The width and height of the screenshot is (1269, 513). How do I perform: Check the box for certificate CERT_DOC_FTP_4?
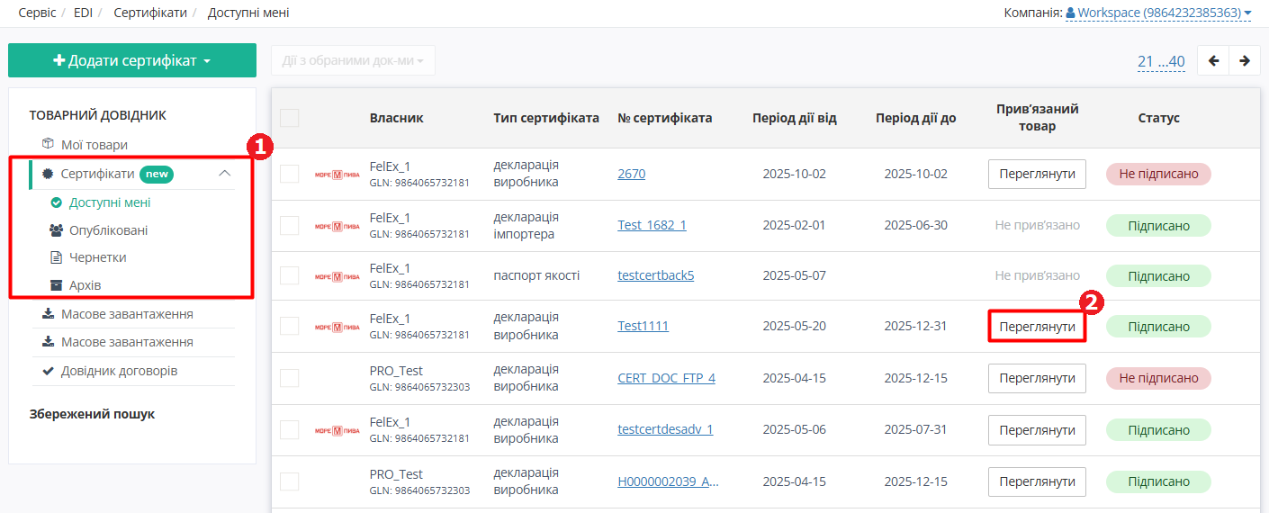(x=289, y=378)
